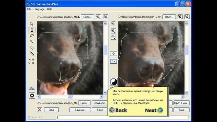217x122 pixels.
Task: Click the Save as button
Action: (80, 110)
